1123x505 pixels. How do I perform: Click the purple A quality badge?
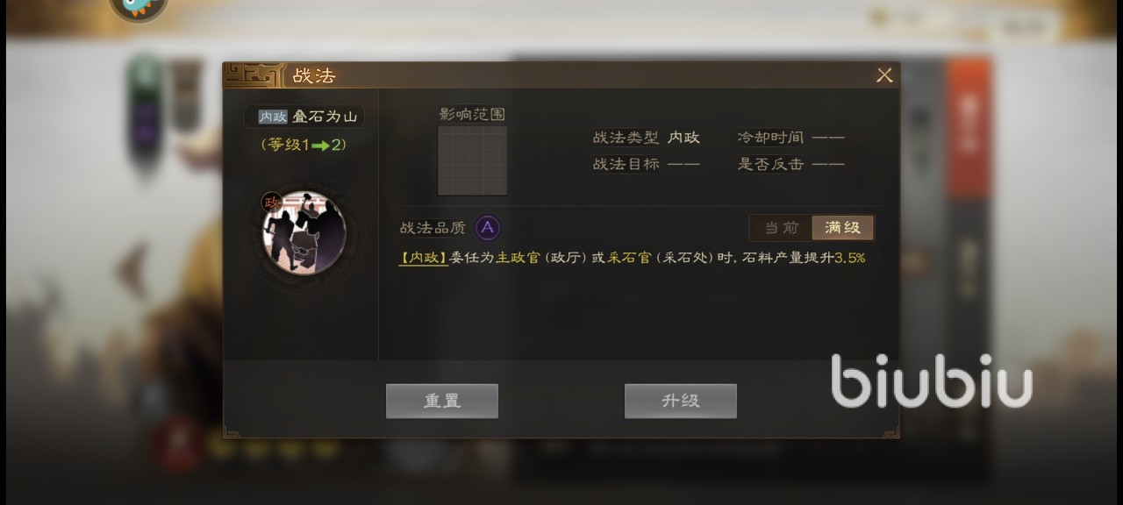point(488,229)
